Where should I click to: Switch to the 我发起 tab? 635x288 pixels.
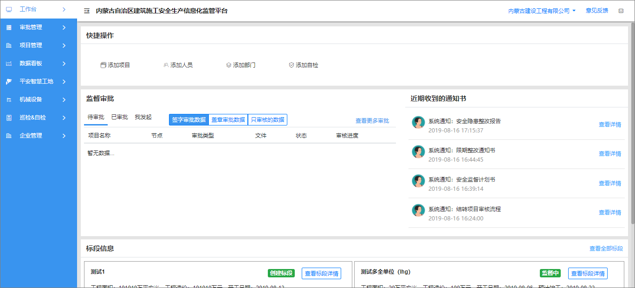click(x=143, y=117)
